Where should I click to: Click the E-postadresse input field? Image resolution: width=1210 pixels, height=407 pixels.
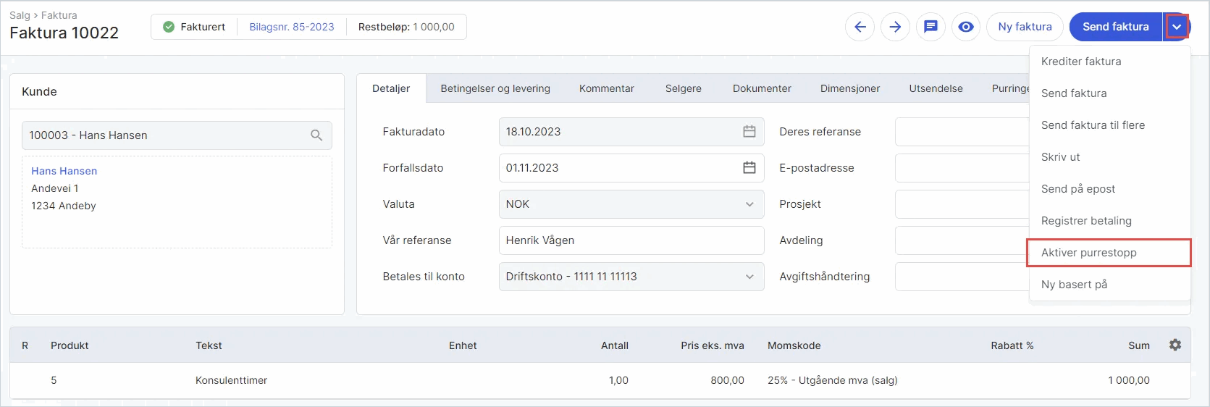(x=962, y=168)
